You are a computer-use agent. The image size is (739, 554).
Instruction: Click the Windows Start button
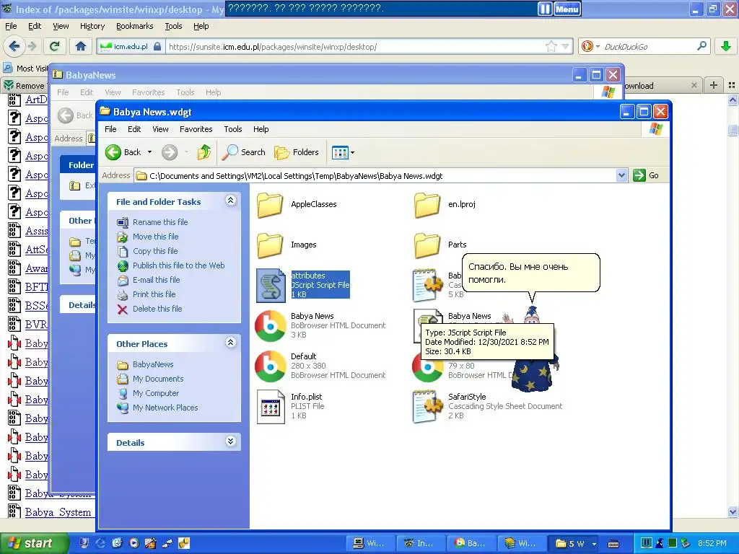[33, 543]
